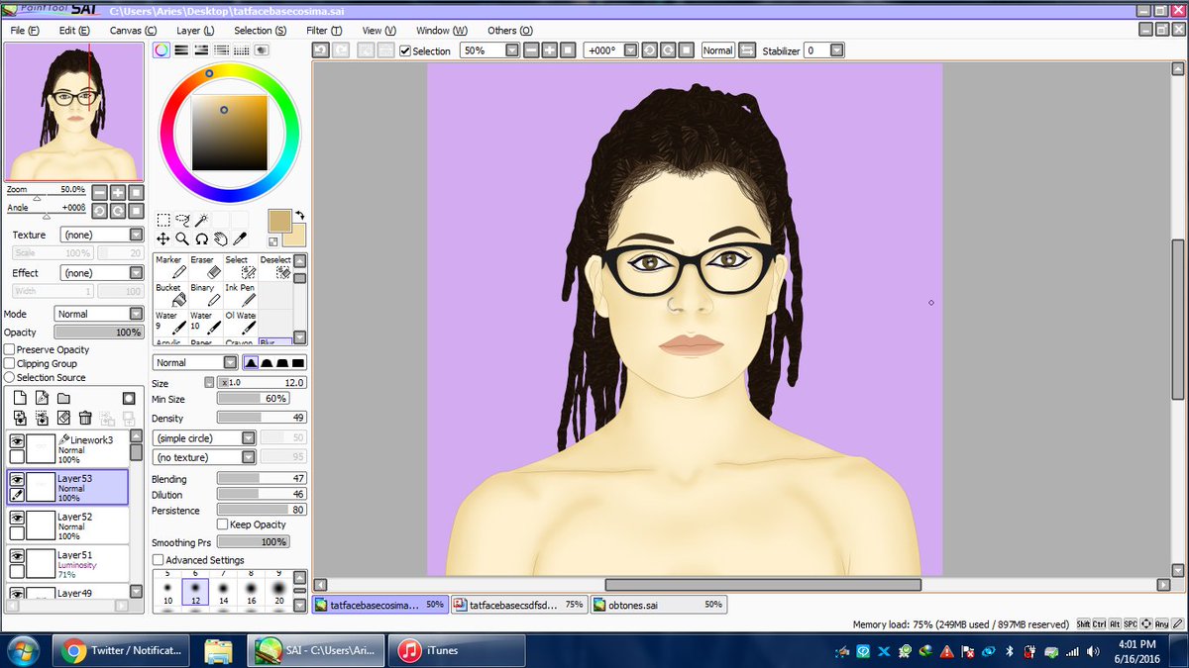This screenshot has height=668, width=1189.
Task: Select the Lasso tool
Action: coord(182,220)
